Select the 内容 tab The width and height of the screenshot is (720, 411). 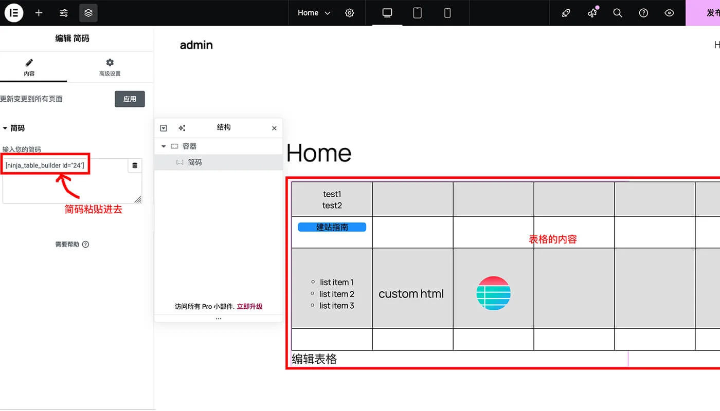point(29,67)
